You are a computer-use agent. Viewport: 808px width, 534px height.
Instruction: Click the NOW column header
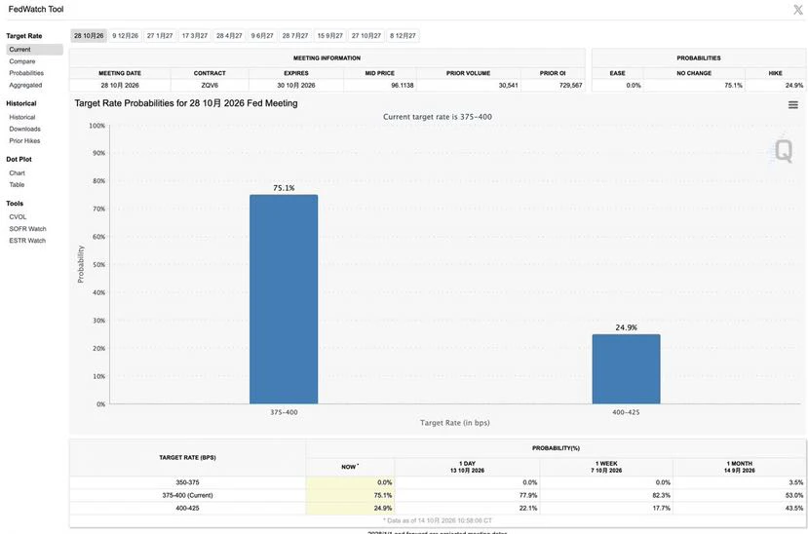tap(350, 467)
